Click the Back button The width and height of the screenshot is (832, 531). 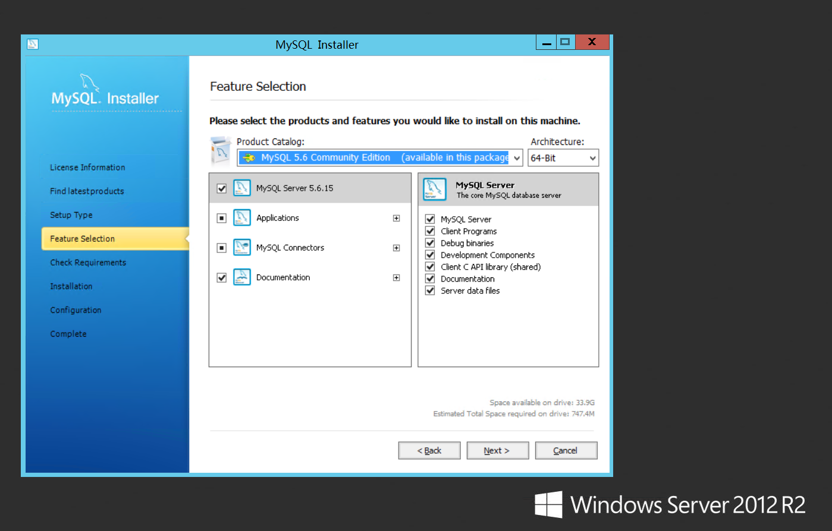tap(429, 451)
